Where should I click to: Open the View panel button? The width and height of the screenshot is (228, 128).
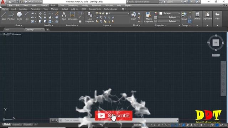(217, 16)
